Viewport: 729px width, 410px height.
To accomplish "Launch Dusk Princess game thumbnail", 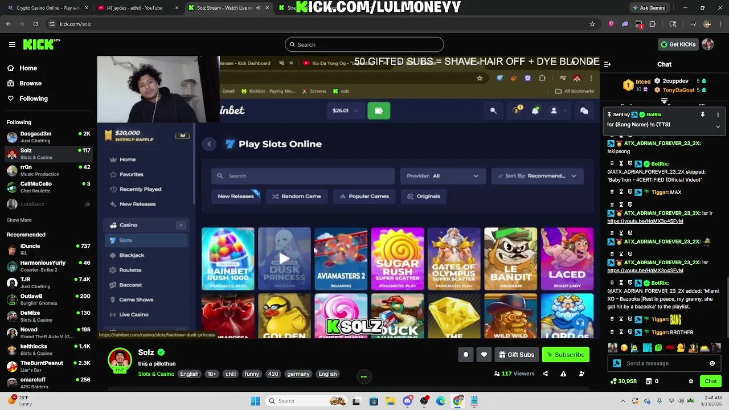I will pyautogui.click(x=284, y=259).
